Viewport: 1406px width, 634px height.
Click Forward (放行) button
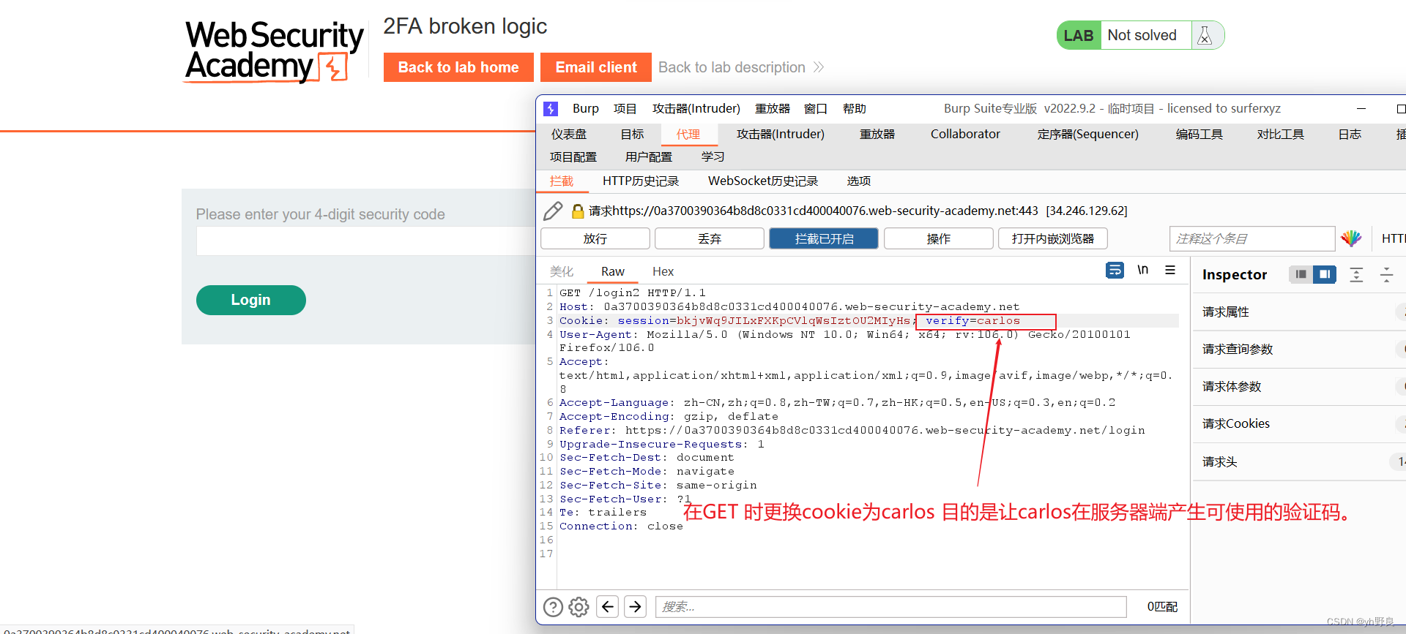coord(595,238)
